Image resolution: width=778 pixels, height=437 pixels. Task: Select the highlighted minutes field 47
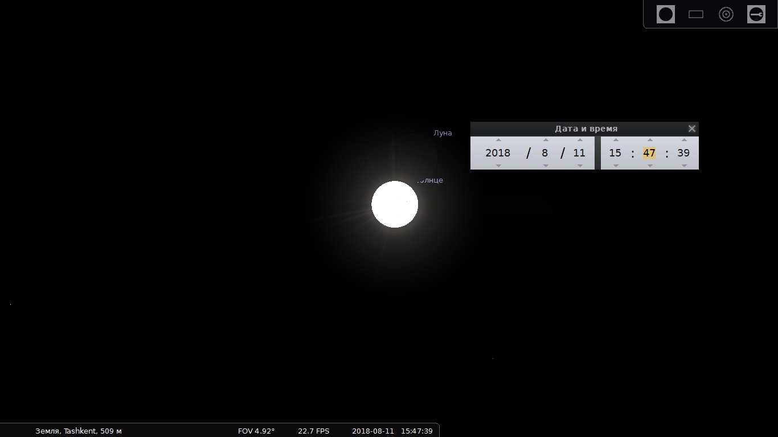649,153
